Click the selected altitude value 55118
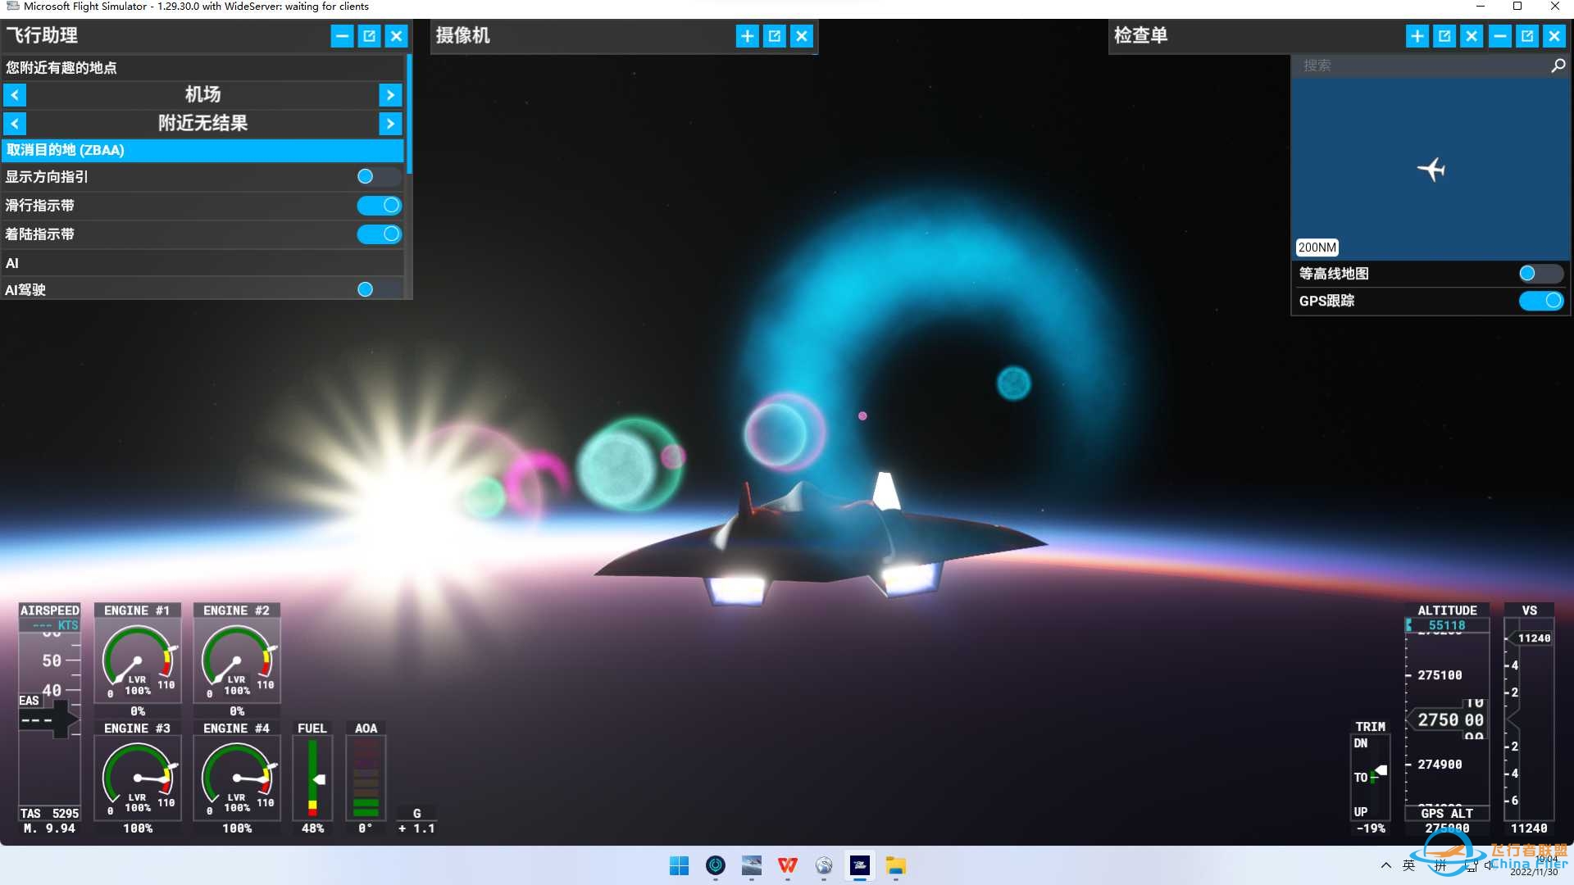The width and height of the screenshot is (1574, 885). pyautogui.click(x=1447, y=625)
